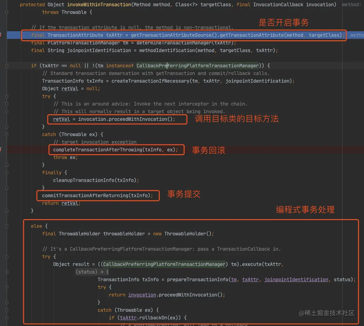Expand the folded (status) lambda marker
The image size is (364, 326).
coord(7,272)
